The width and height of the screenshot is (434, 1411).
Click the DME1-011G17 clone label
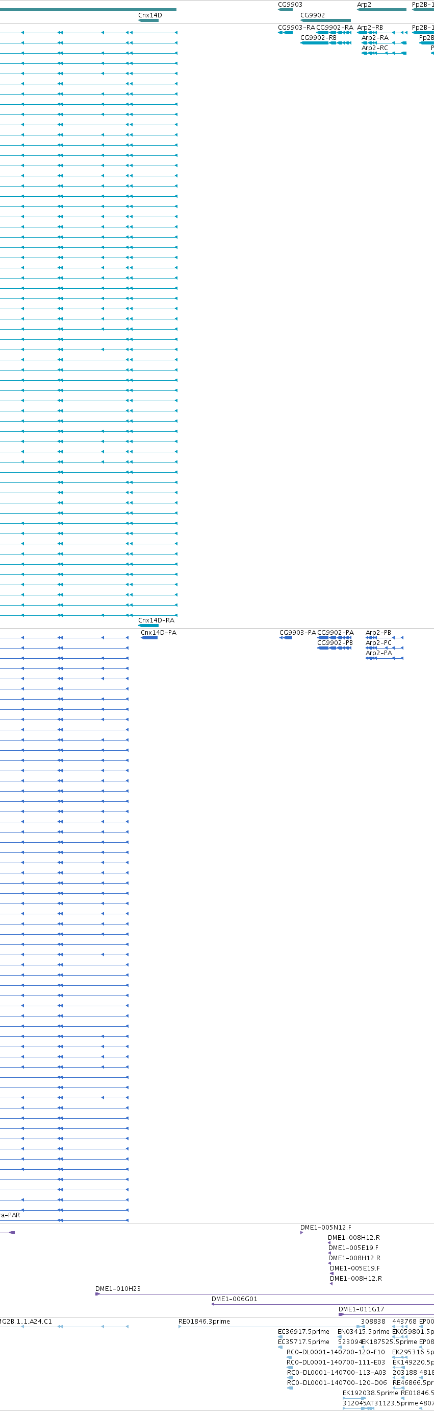click(361, 1309)
